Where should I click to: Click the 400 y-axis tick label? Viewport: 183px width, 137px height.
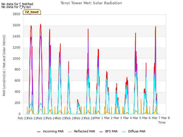(x=17, y=92)
